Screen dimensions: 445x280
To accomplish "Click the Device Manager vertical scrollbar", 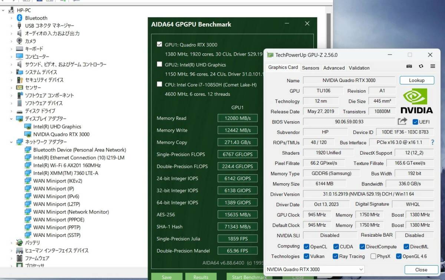I will click(328, 111).
